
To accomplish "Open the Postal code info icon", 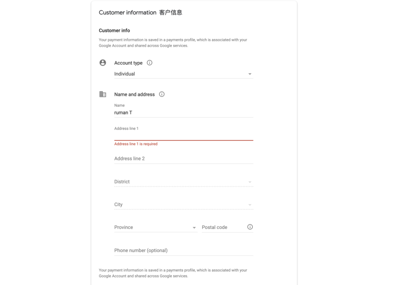I will click(250, 227).
